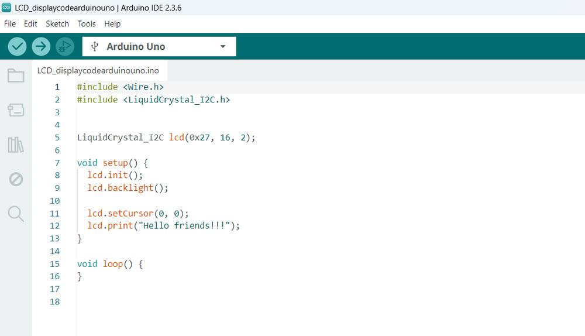Open the Tools menu

click(87, 24)
